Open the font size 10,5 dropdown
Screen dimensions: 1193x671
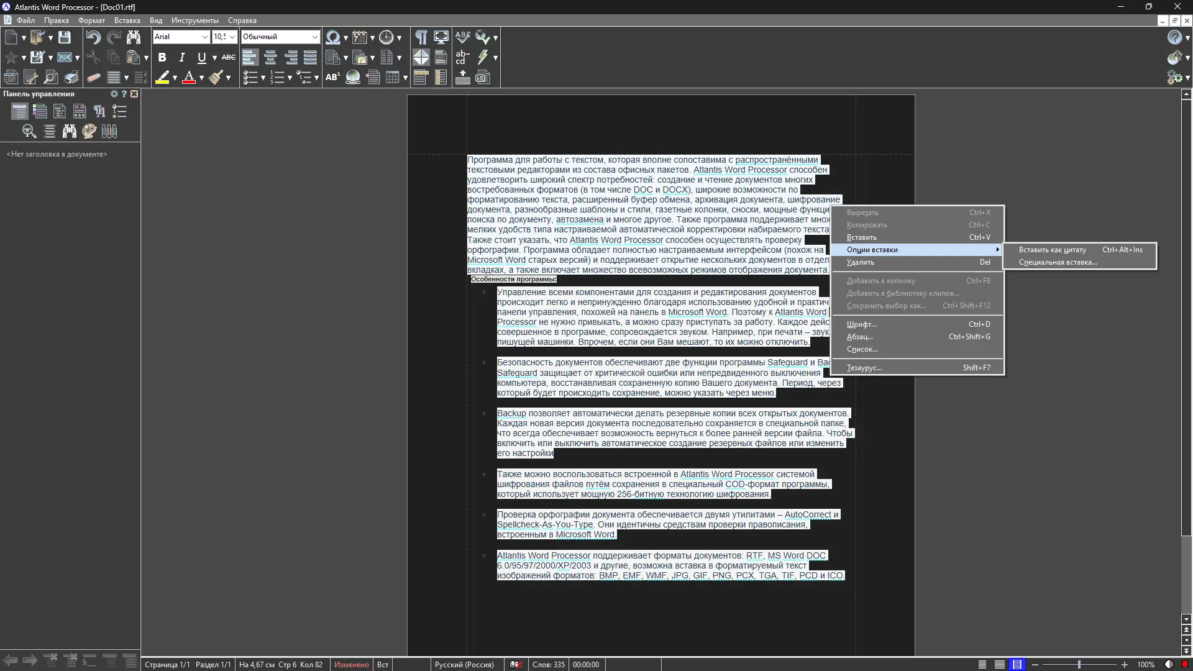tap(232, 37)
